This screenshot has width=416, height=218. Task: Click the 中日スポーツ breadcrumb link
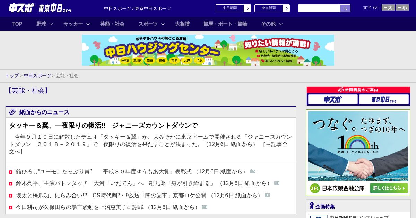coord(37,75)
